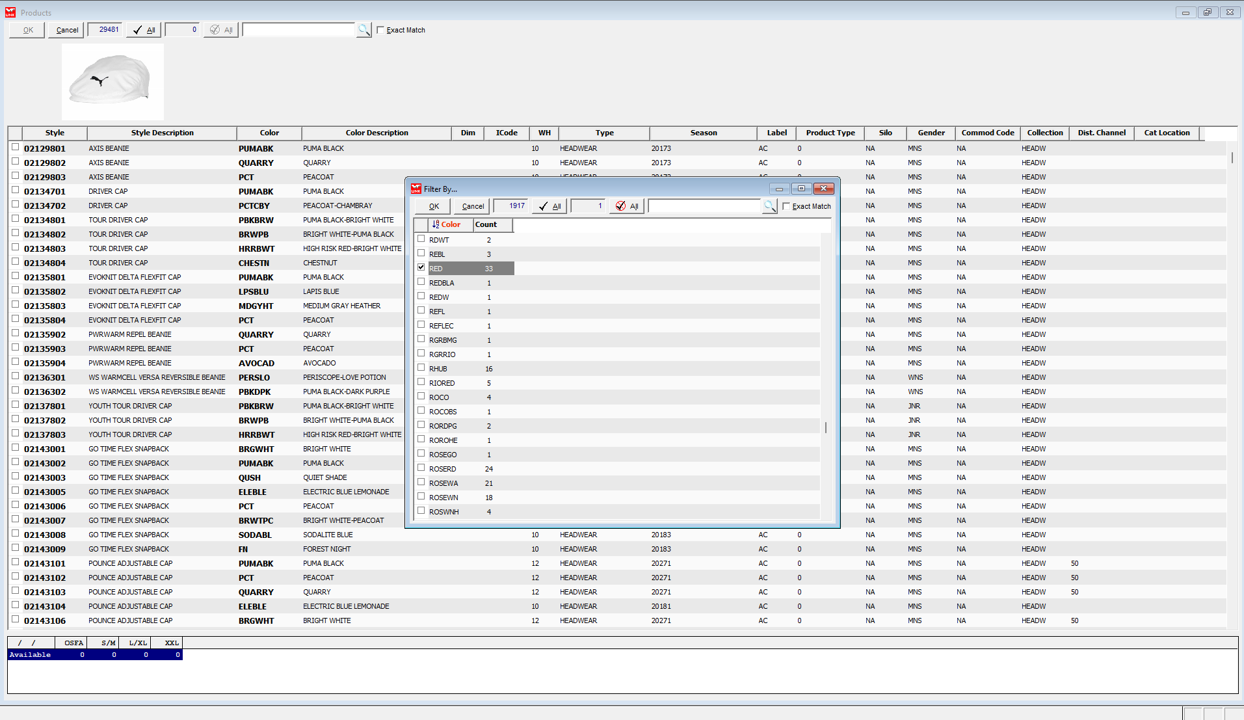Maximize the Filter By dialog
The height and width of the screenshot is (720, 1244).
click(x=801, y=189)
